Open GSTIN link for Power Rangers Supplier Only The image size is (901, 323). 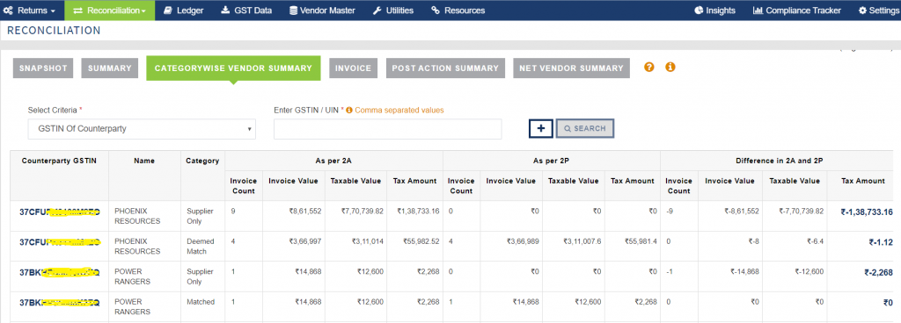tap(59, 272)
